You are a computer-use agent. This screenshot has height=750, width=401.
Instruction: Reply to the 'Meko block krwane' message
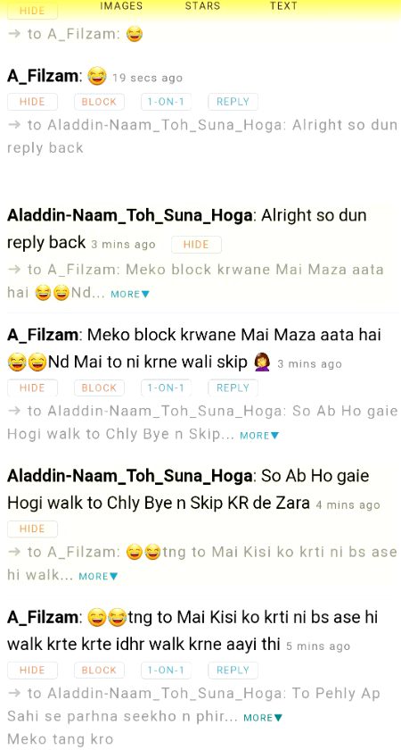pyautogui.click(x=233, y=387)
